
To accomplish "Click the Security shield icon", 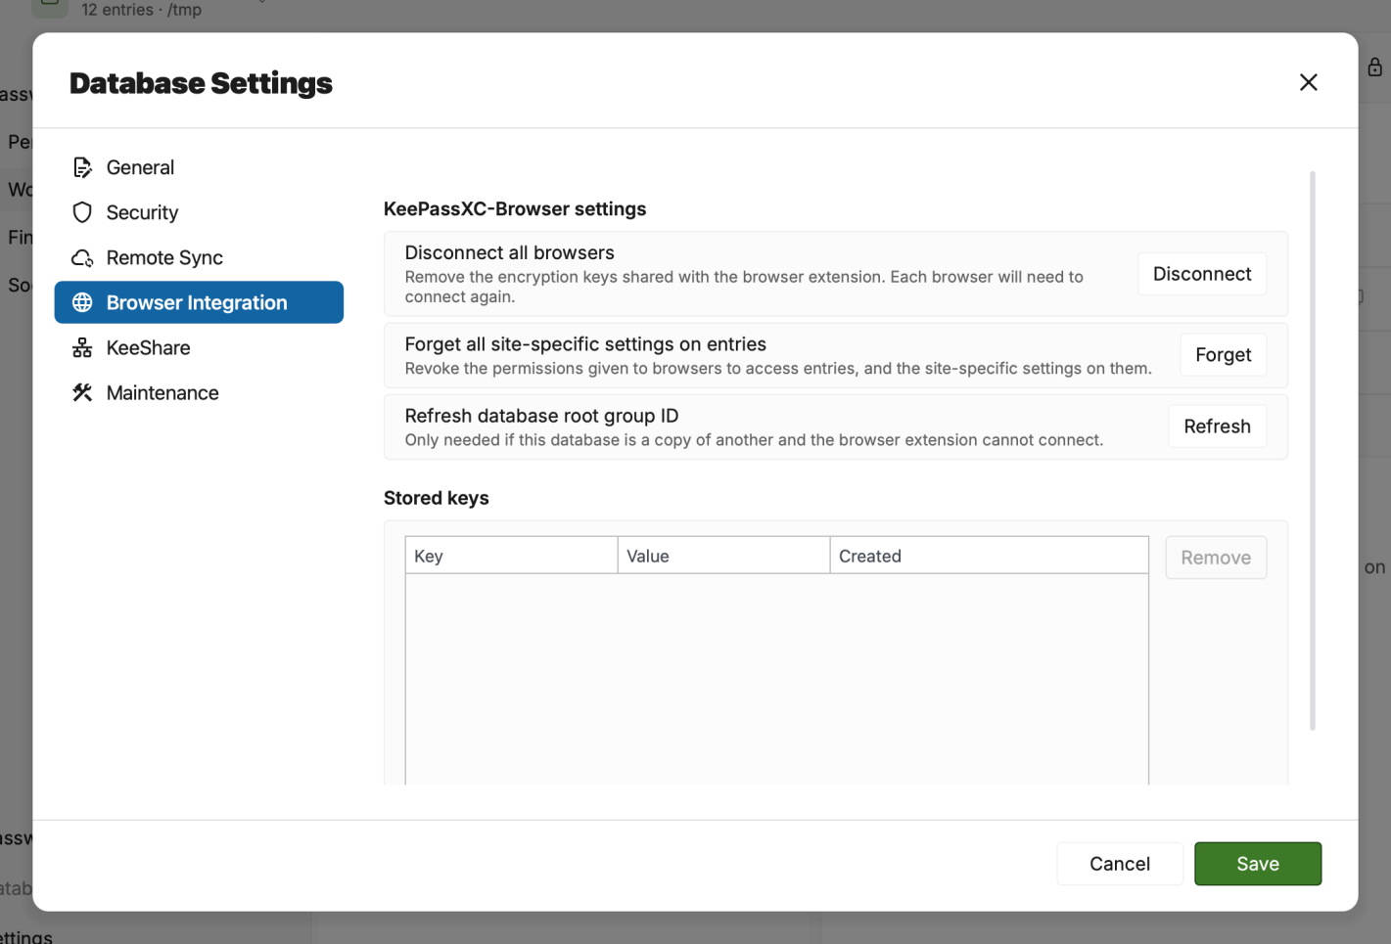I will click(82, 212).
